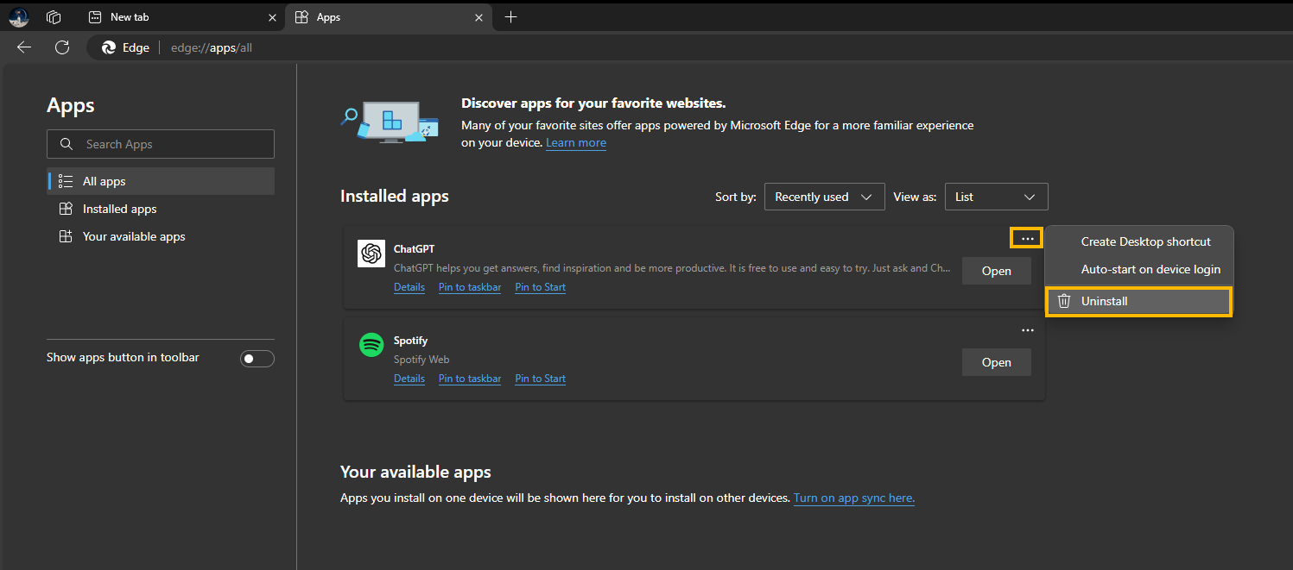Click Turn on app sync here link
This screenshot has height=570, width=1293.
point(854,498)
